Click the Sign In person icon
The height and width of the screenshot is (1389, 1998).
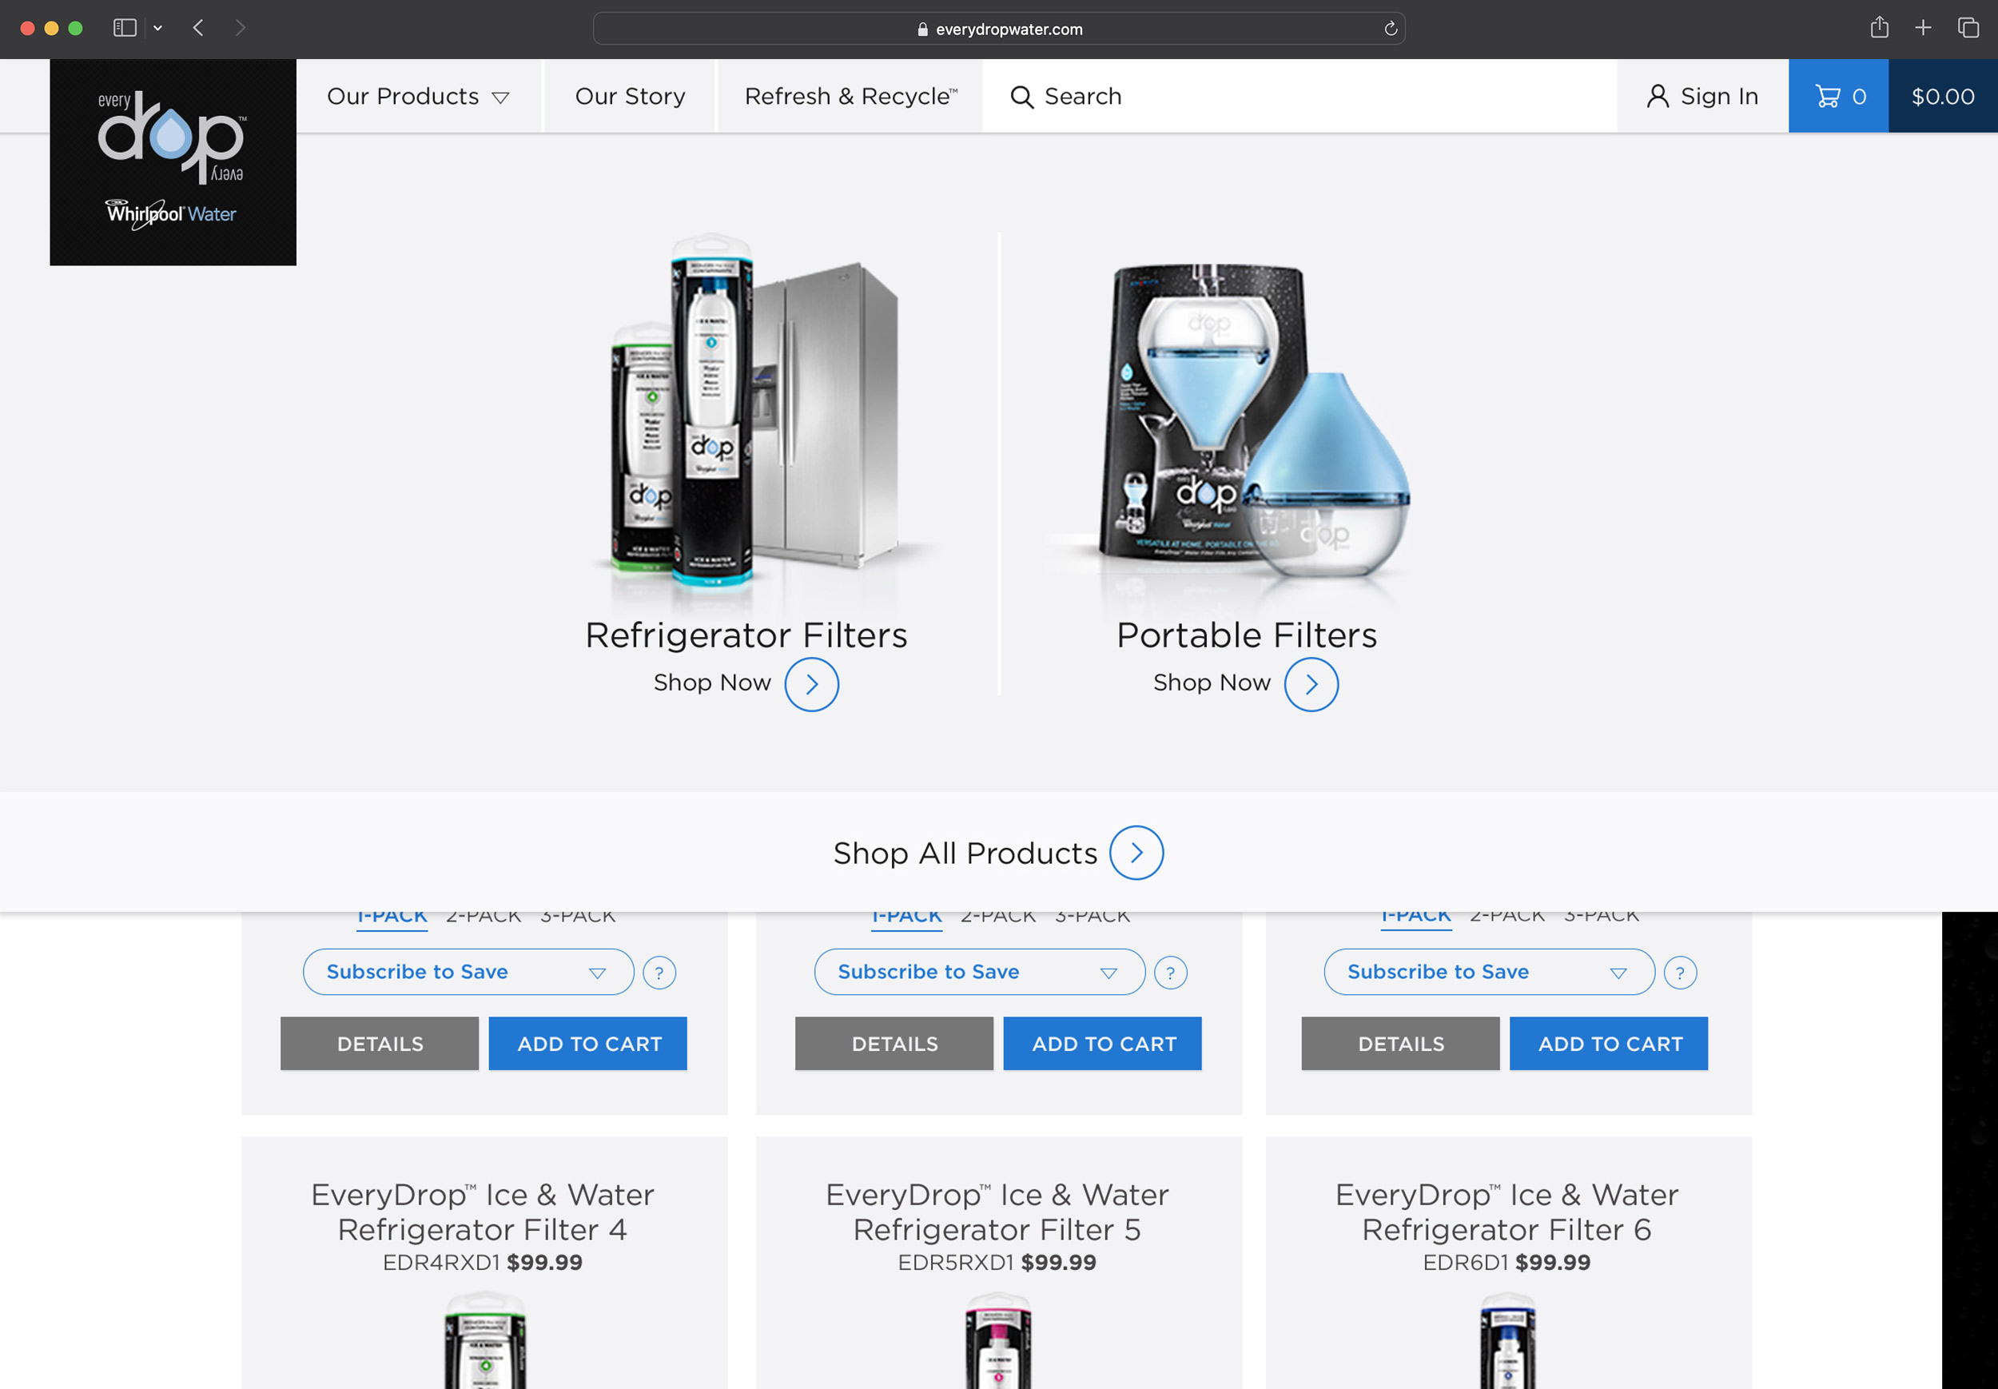1657,97
